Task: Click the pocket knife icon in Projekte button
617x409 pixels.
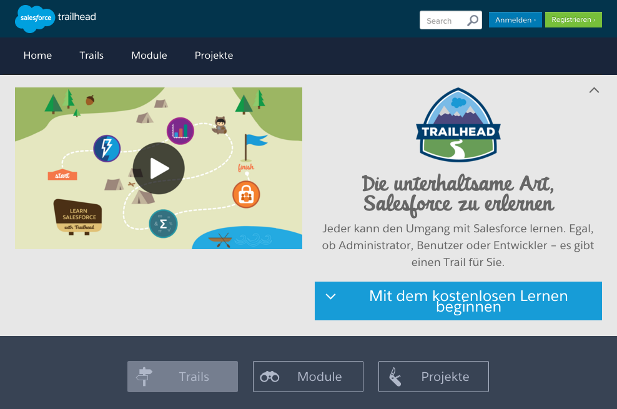Action: point(395,377)
